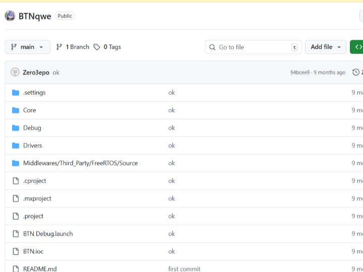363x272 pixels.
Task: Expand the Add file dropdown
Action: click(326, 47)
